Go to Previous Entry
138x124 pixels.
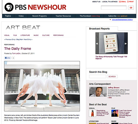pyautogui.click(x=10, y=40)
